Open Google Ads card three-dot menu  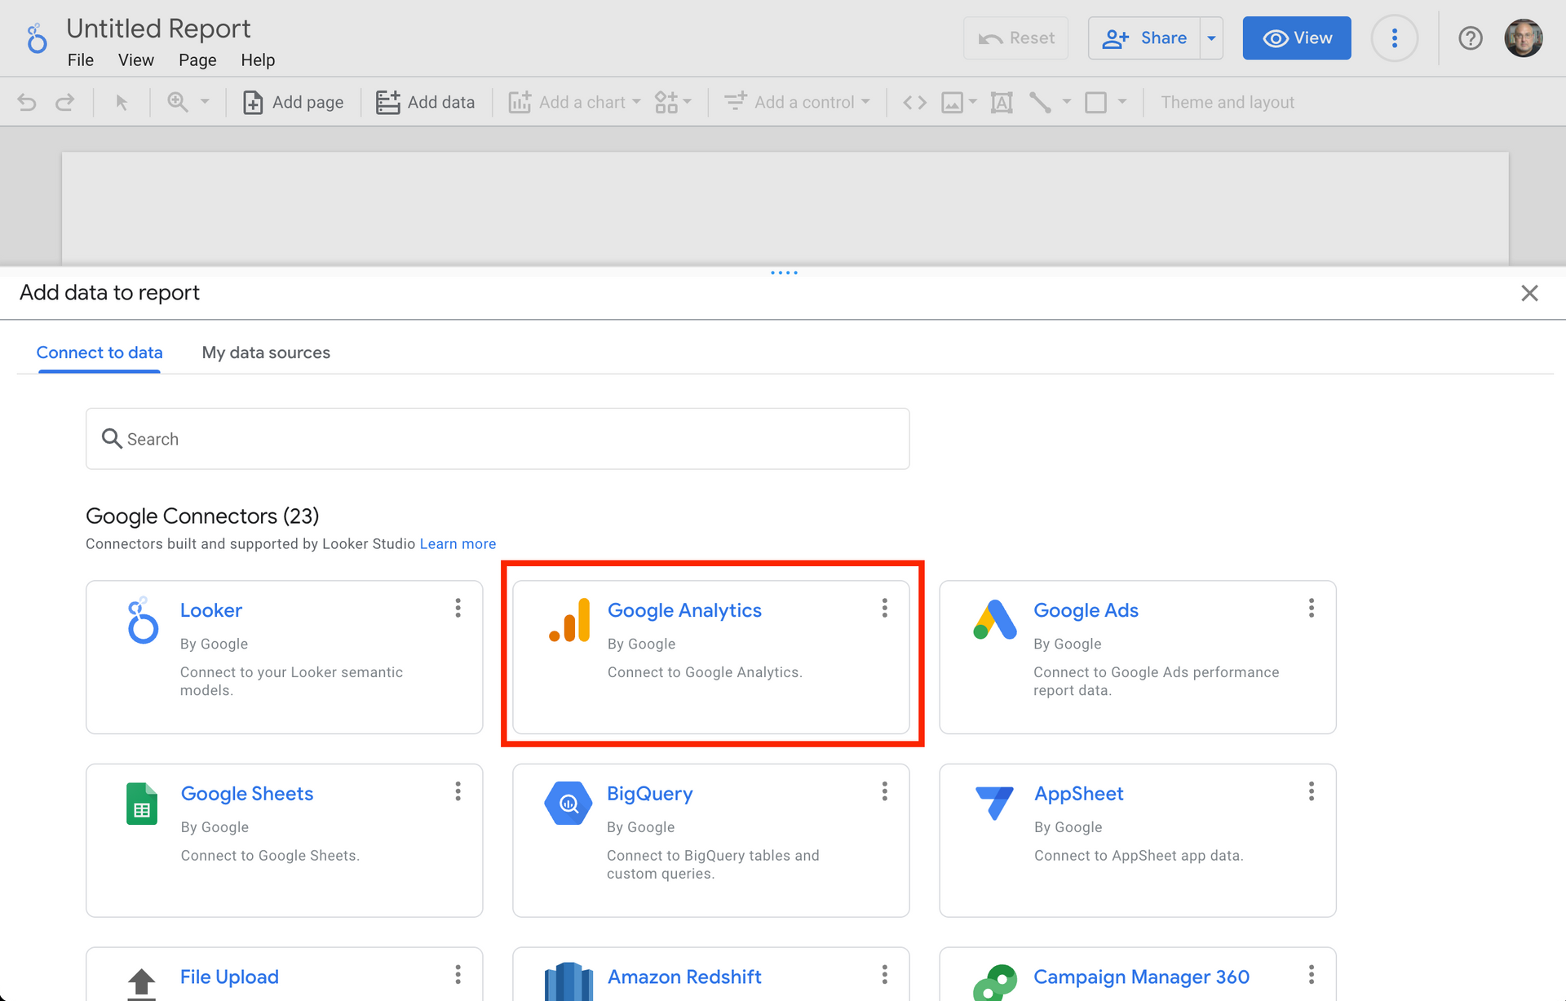tap(1312, 609)
